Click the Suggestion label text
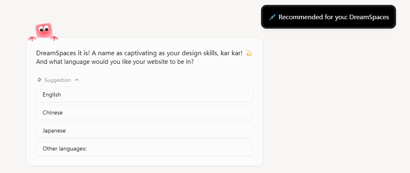The width and height of the screenshot is (410, 173). tap(57, 80)
